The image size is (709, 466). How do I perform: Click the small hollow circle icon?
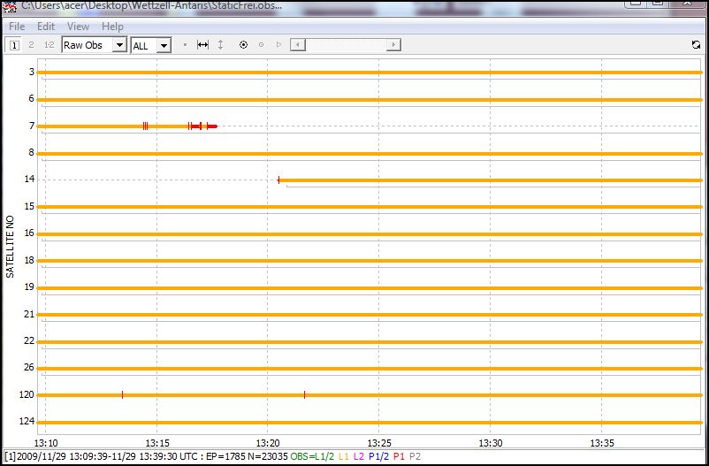(261, 45)
